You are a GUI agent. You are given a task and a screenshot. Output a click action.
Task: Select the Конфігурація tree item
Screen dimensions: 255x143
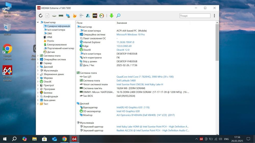(x=50, y=96)
